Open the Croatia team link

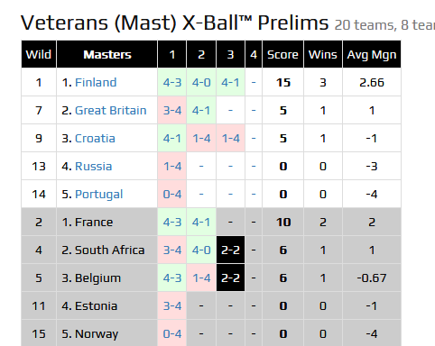95,139
